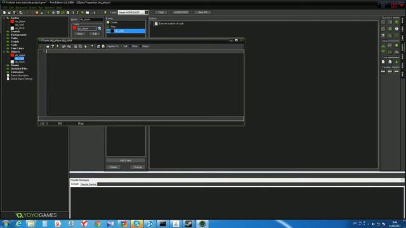Image resolution: width=406 pixels, height=228 pixels.
Task: Select Set Variable action icon
Action: [383, 72]
